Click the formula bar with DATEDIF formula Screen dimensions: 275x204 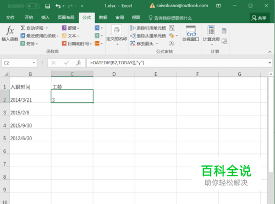coord(177,63)
